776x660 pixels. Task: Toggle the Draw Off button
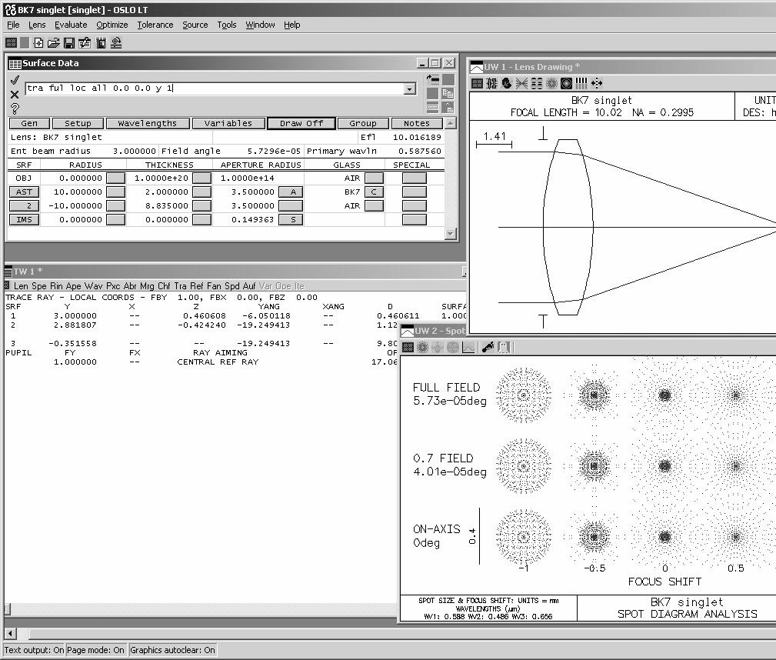coord(301,123)
